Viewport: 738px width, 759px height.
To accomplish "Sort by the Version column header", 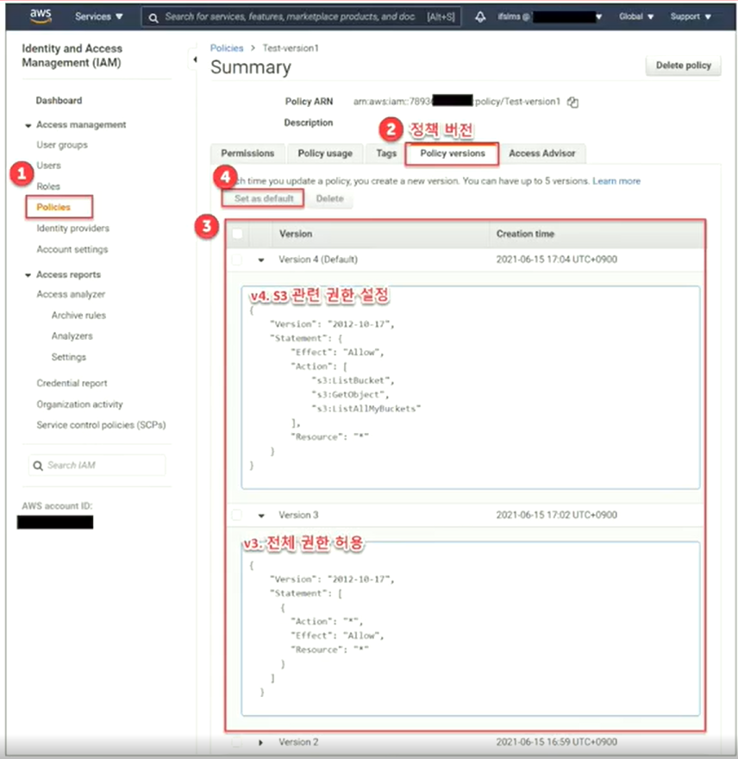I will coord(296,234).
